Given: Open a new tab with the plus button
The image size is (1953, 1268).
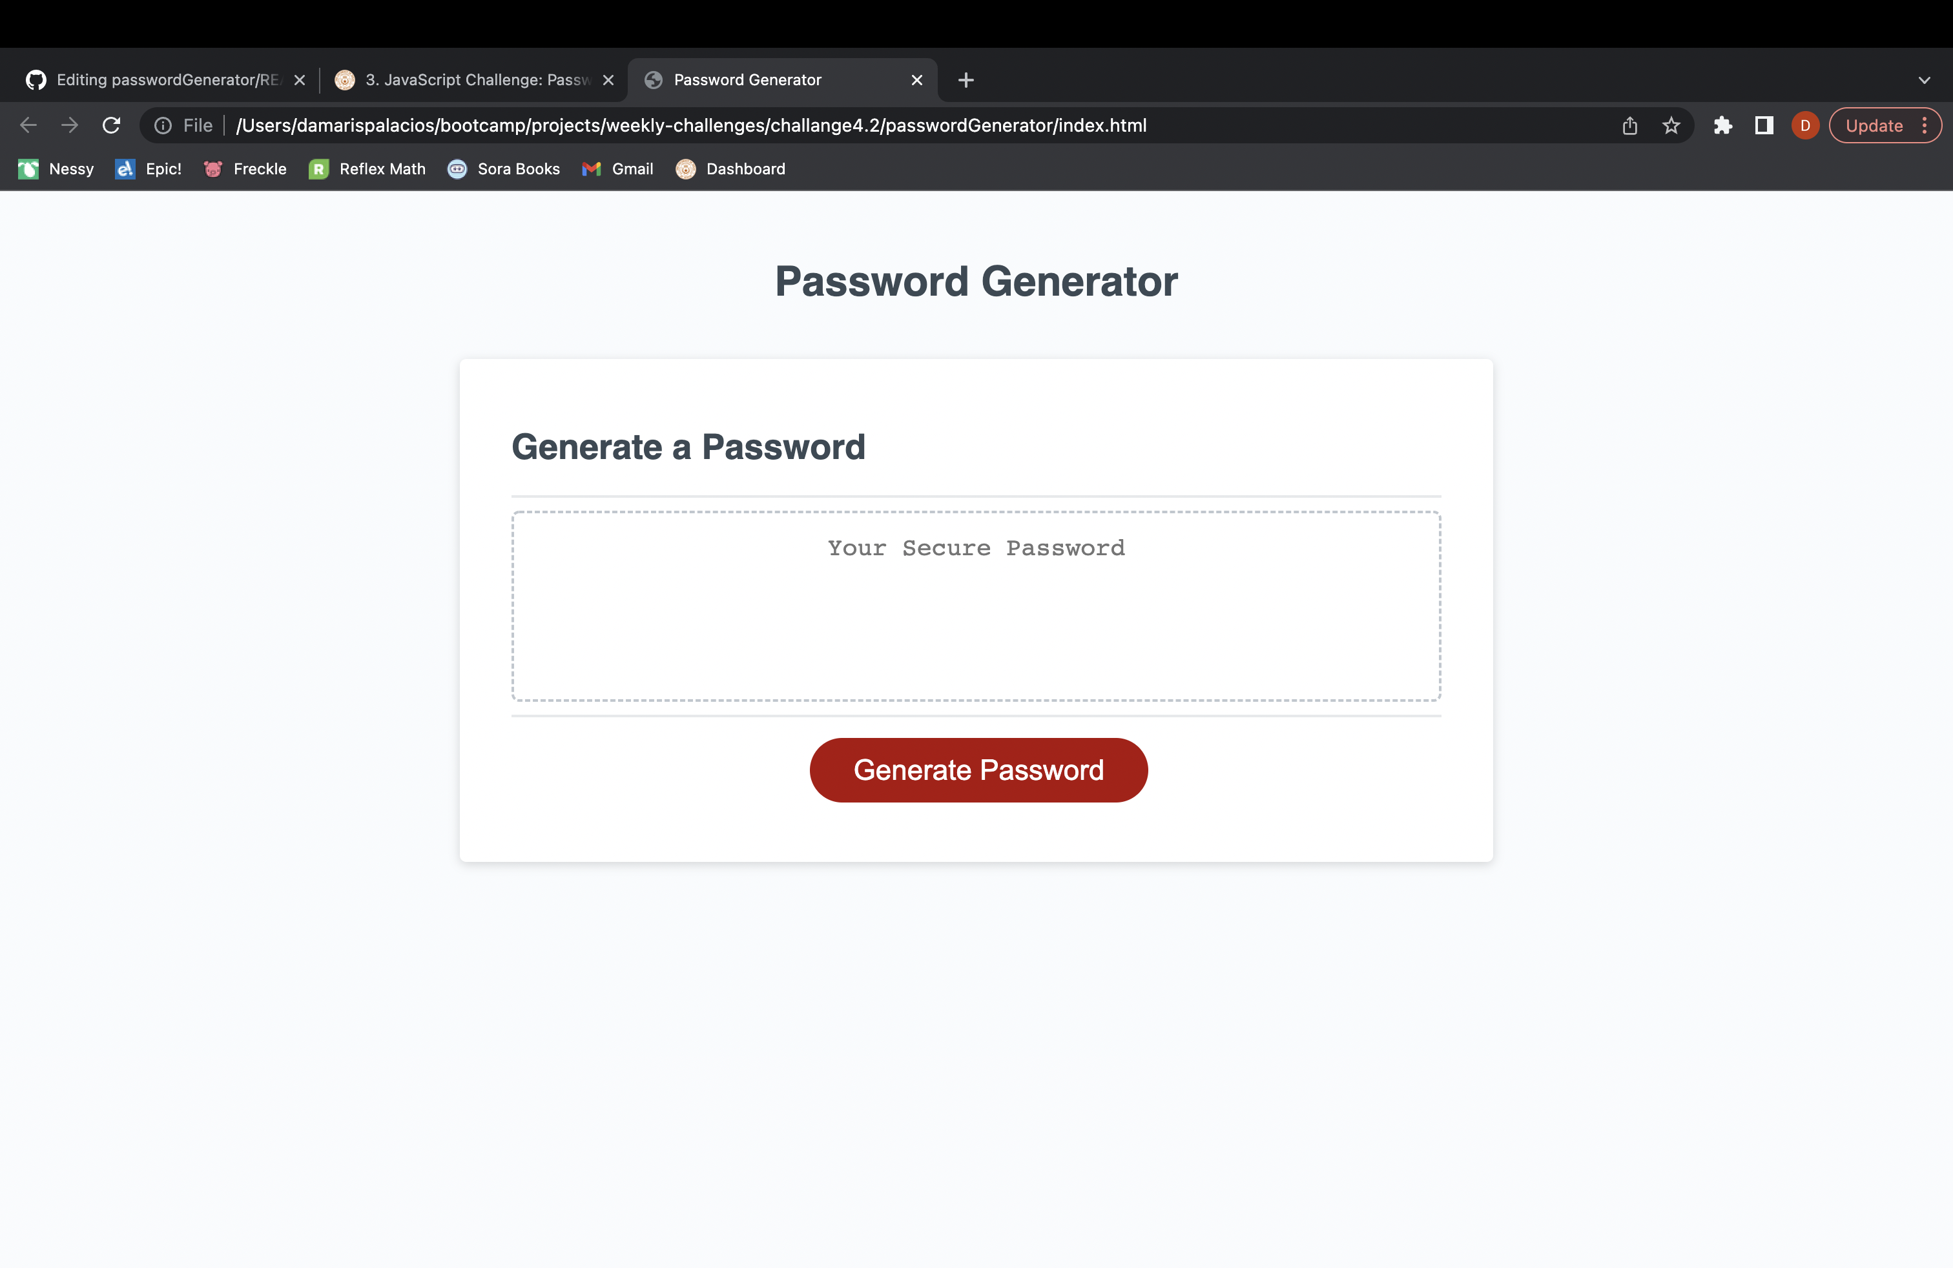Looking at the screenshot, I should click(965, 79).
